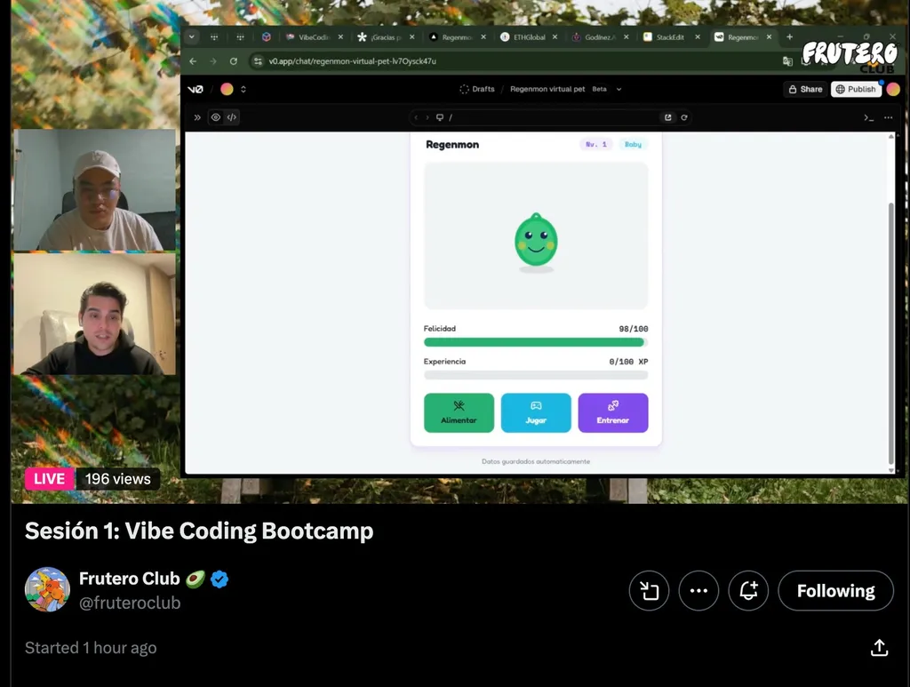
Task: Open the v0 terminal console icon
Action: (x=868, y=117)
